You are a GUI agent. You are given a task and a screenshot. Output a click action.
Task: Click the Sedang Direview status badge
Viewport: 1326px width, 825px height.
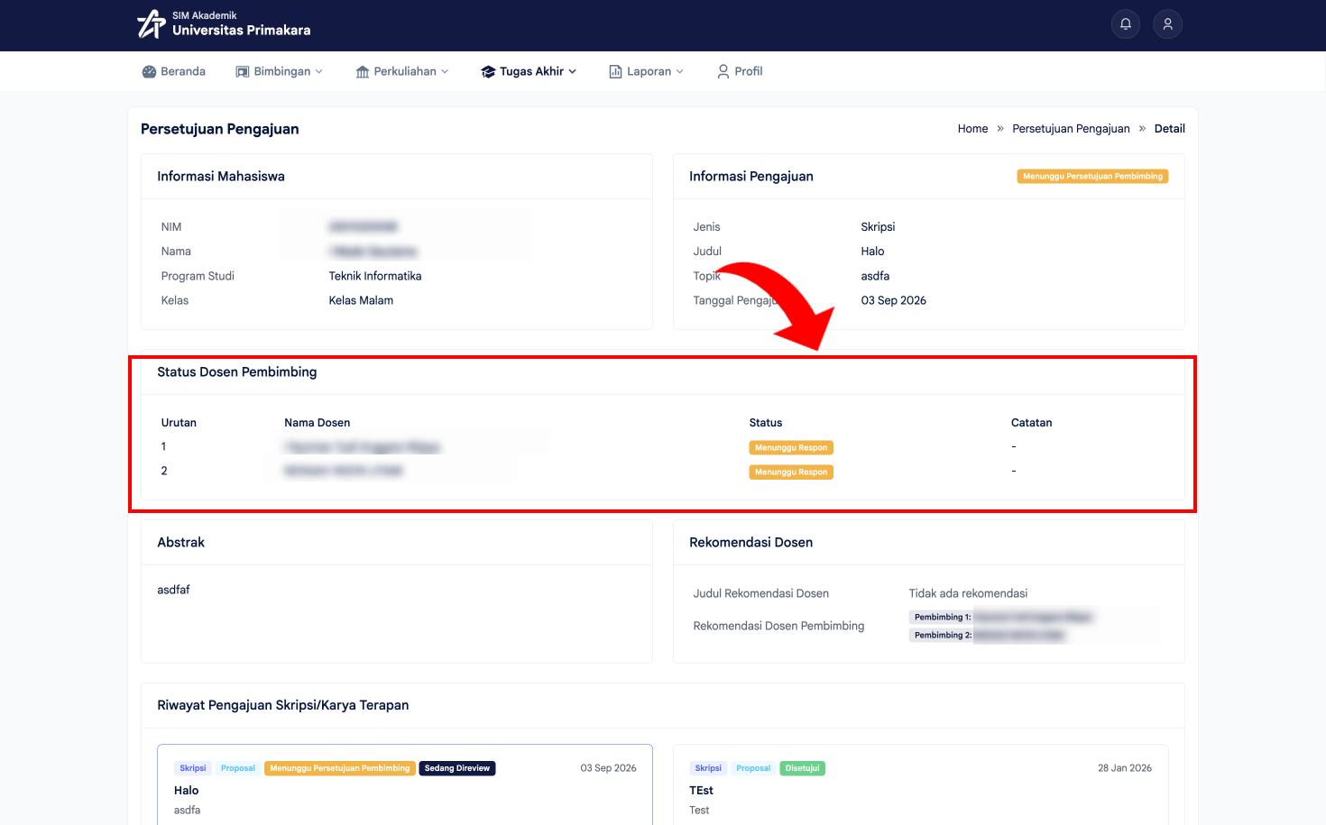click(x=457, y=768)
